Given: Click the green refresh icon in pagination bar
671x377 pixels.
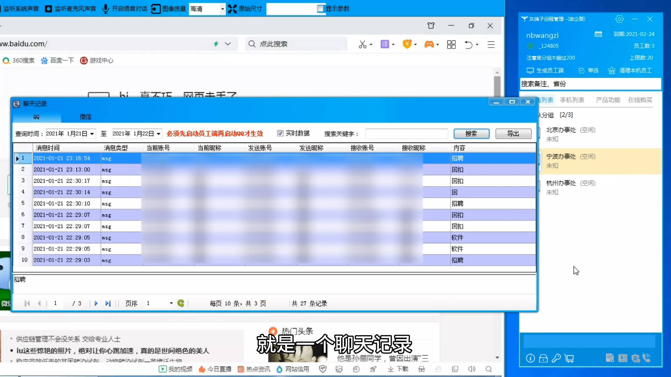Looking at the screenshot, I should pos(181,303).
